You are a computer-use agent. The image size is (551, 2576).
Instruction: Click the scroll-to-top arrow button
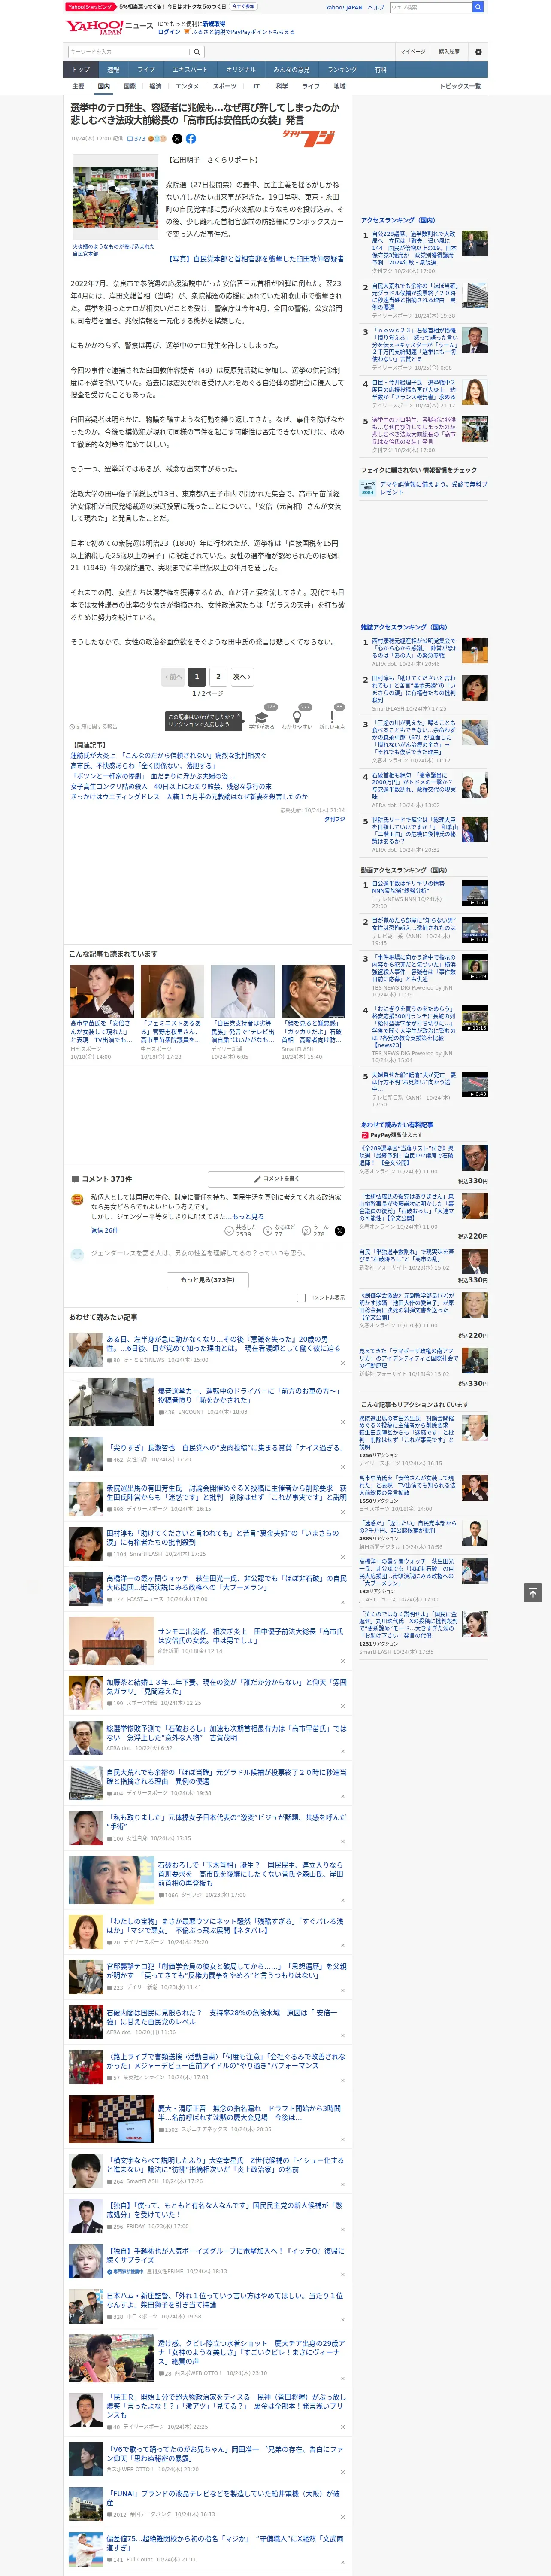coord(533,1592)
